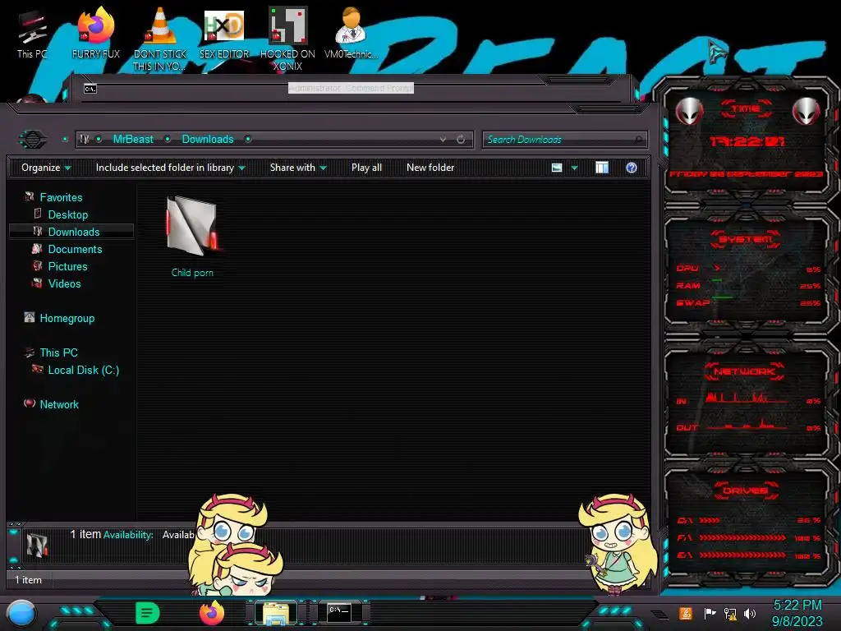Click the folder icon in the details pane
Viewport: 841px width, 631px height.
[x=37, y=544]
